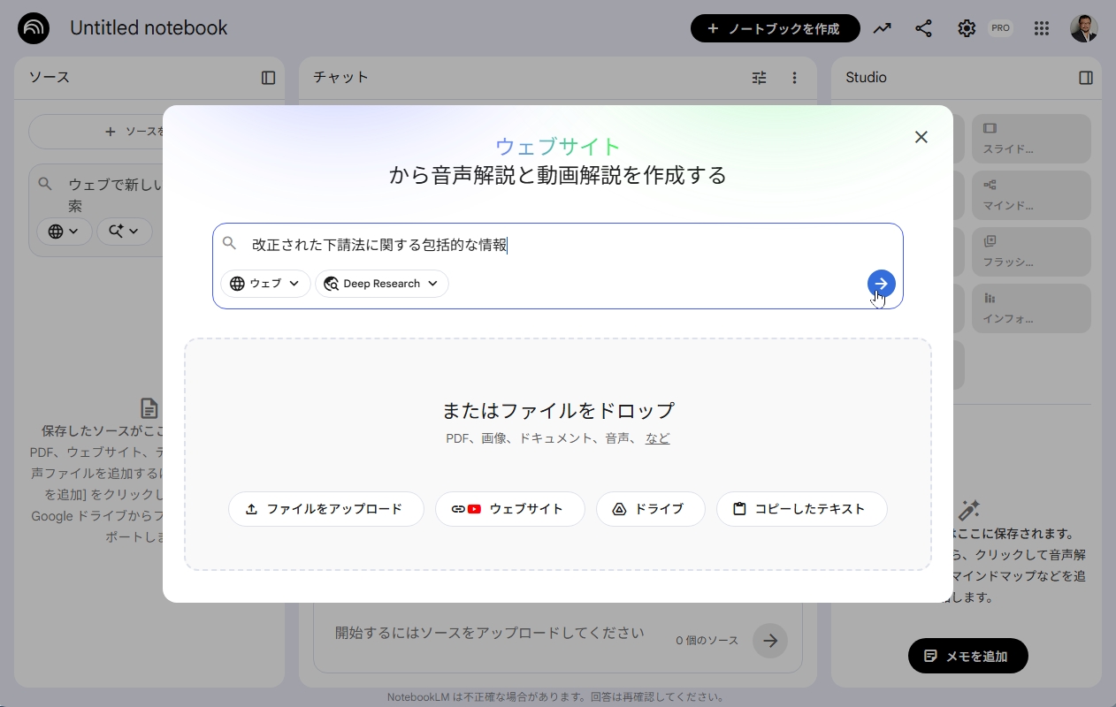Submit search with blue arrow button
The width and height of the screenshot is (1116, 707).
click(x=881, y=284)
